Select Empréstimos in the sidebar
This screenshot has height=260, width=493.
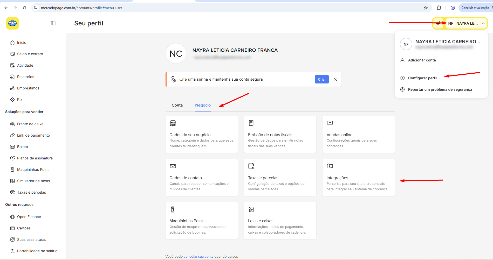pos(28,88)
